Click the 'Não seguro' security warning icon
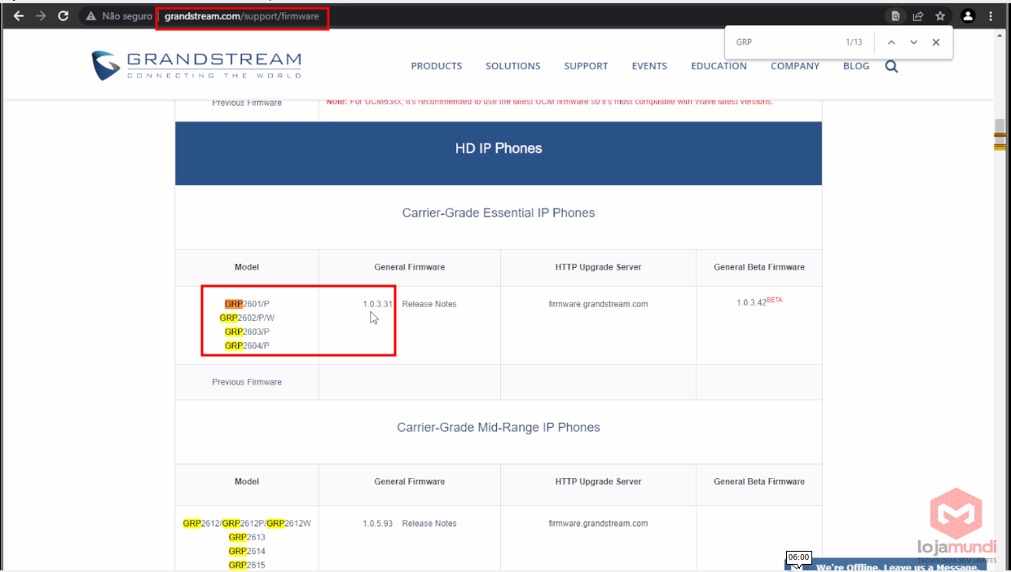The image size is (1011, 572). pyautogui.click(x=90, y=16)
